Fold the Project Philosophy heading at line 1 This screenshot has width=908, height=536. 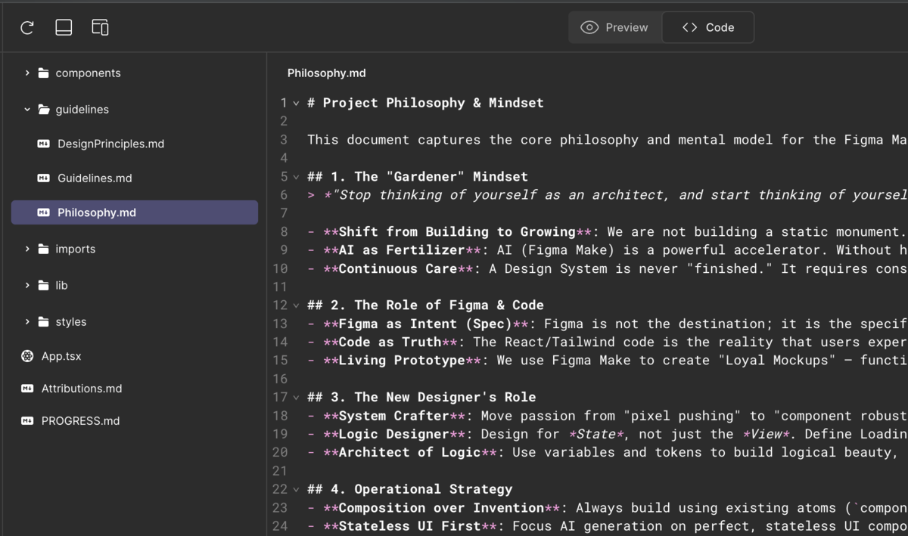pos(296,103)
